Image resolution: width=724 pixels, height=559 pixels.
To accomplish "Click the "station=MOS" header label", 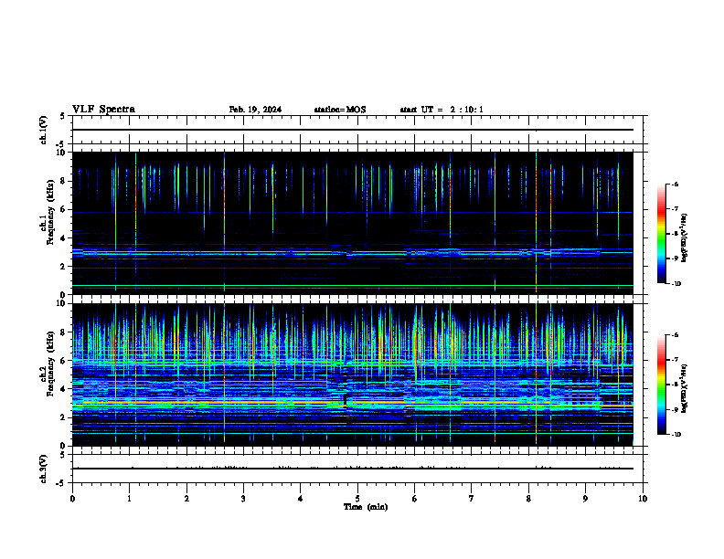I will pos(340,110).
